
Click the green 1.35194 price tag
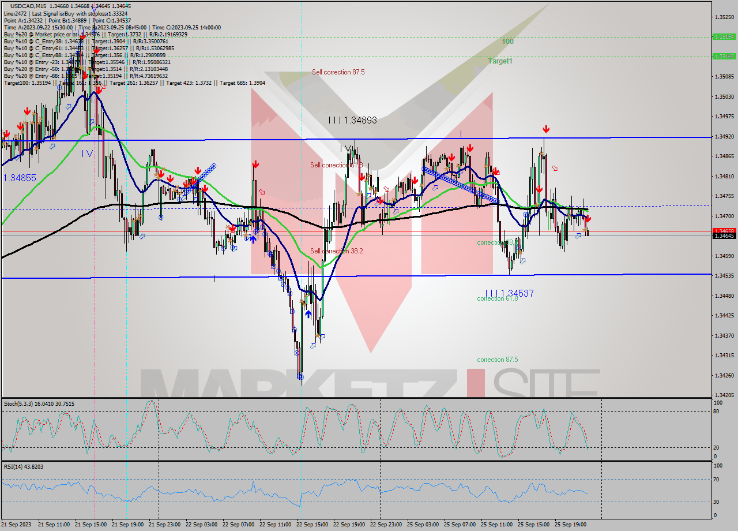click(x=724, y=36)
